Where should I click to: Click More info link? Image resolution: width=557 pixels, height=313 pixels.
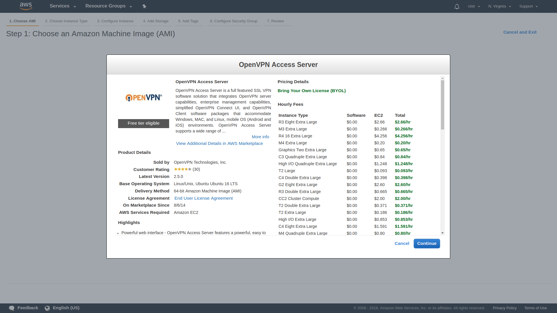pos(260,137)
